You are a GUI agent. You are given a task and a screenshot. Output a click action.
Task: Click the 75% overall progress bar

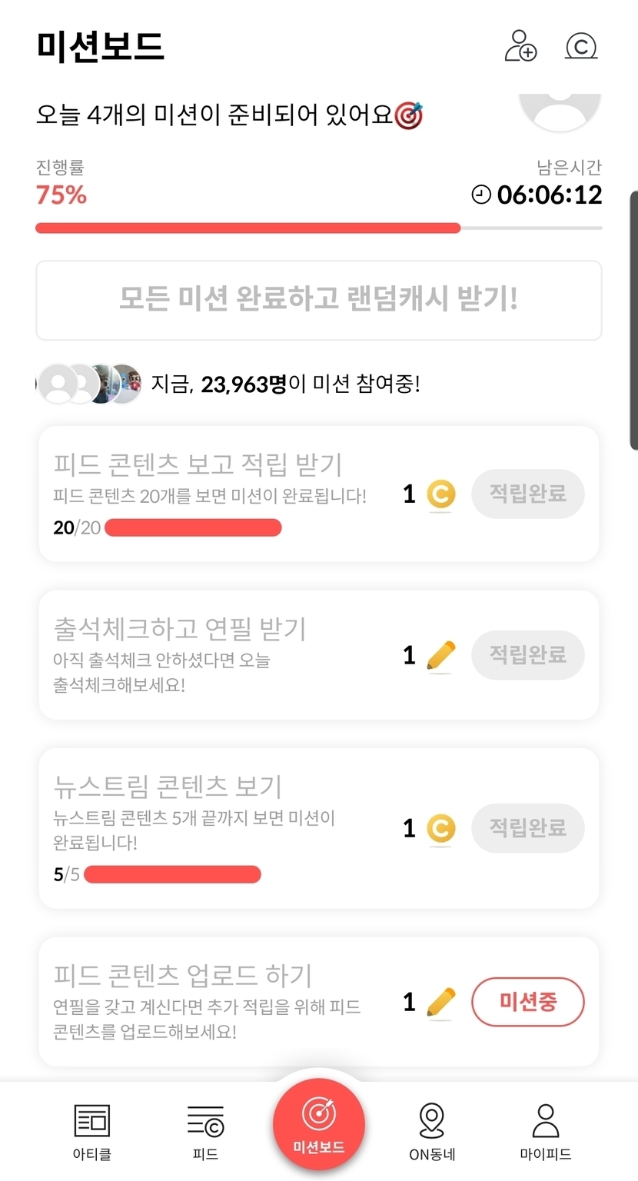[319, 228]
